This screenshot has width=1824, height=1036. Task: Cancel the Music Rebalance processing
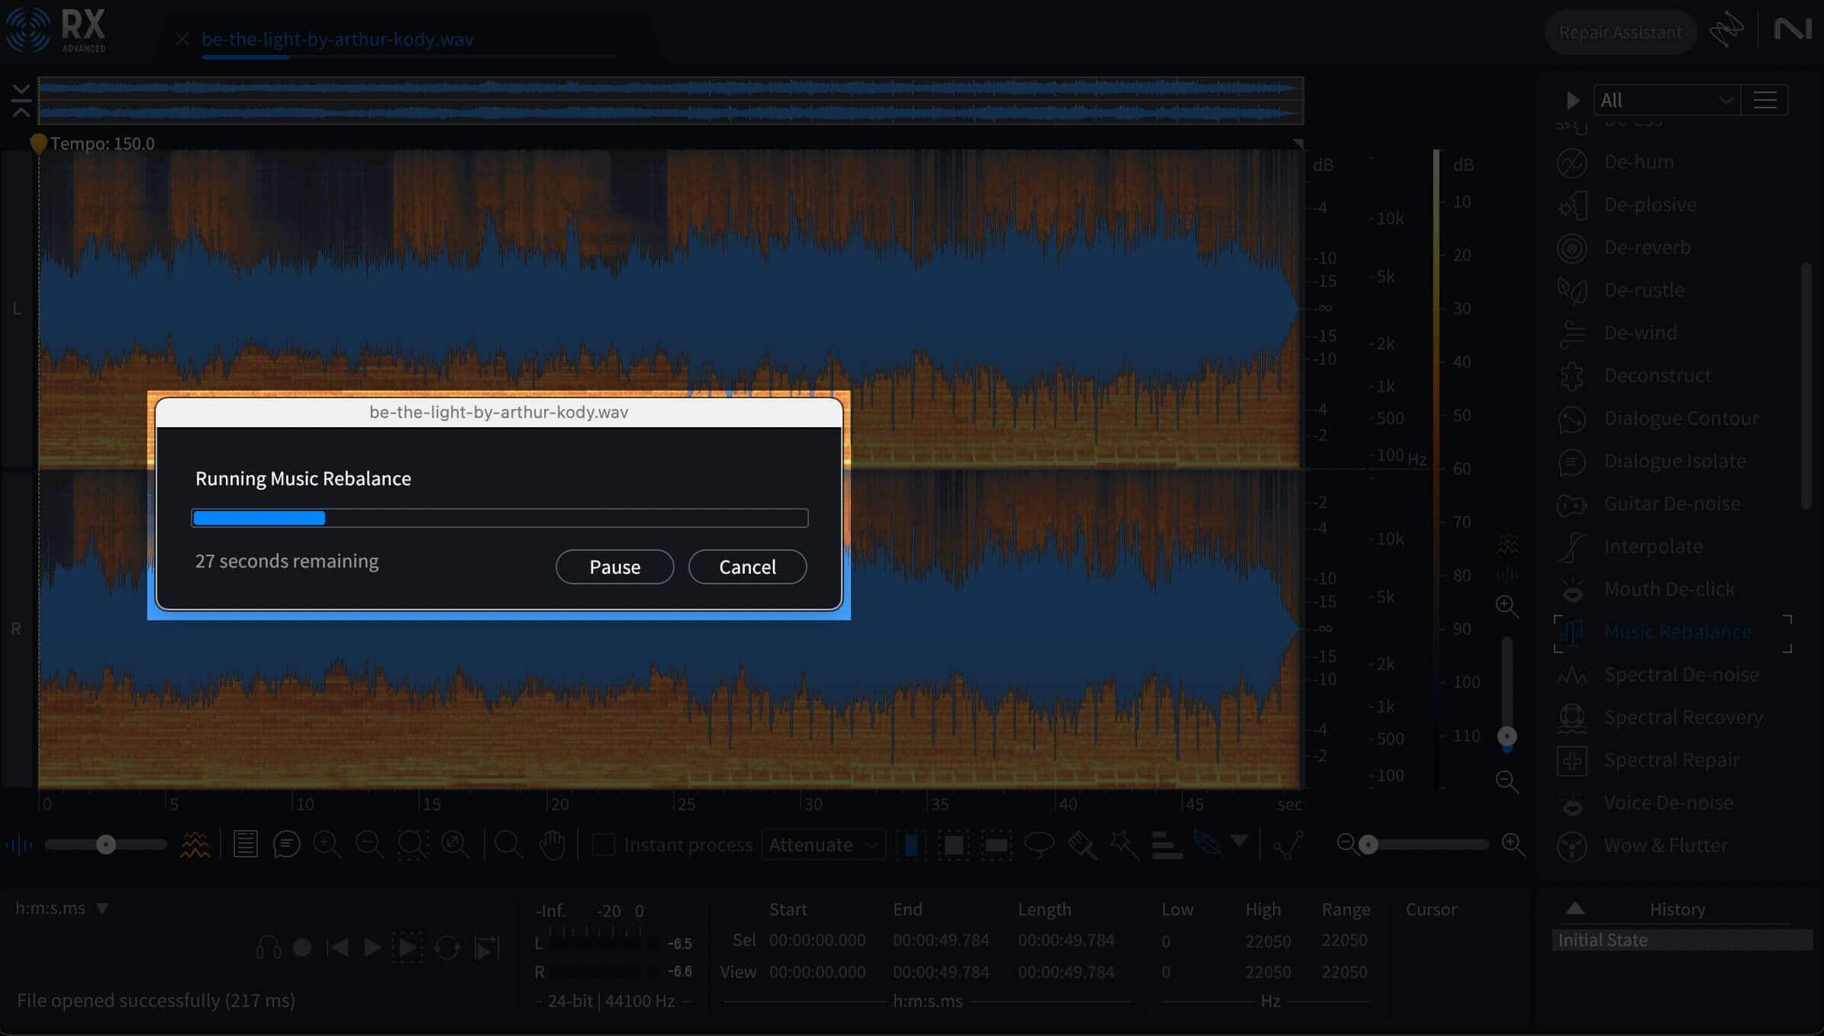[747, 567]
